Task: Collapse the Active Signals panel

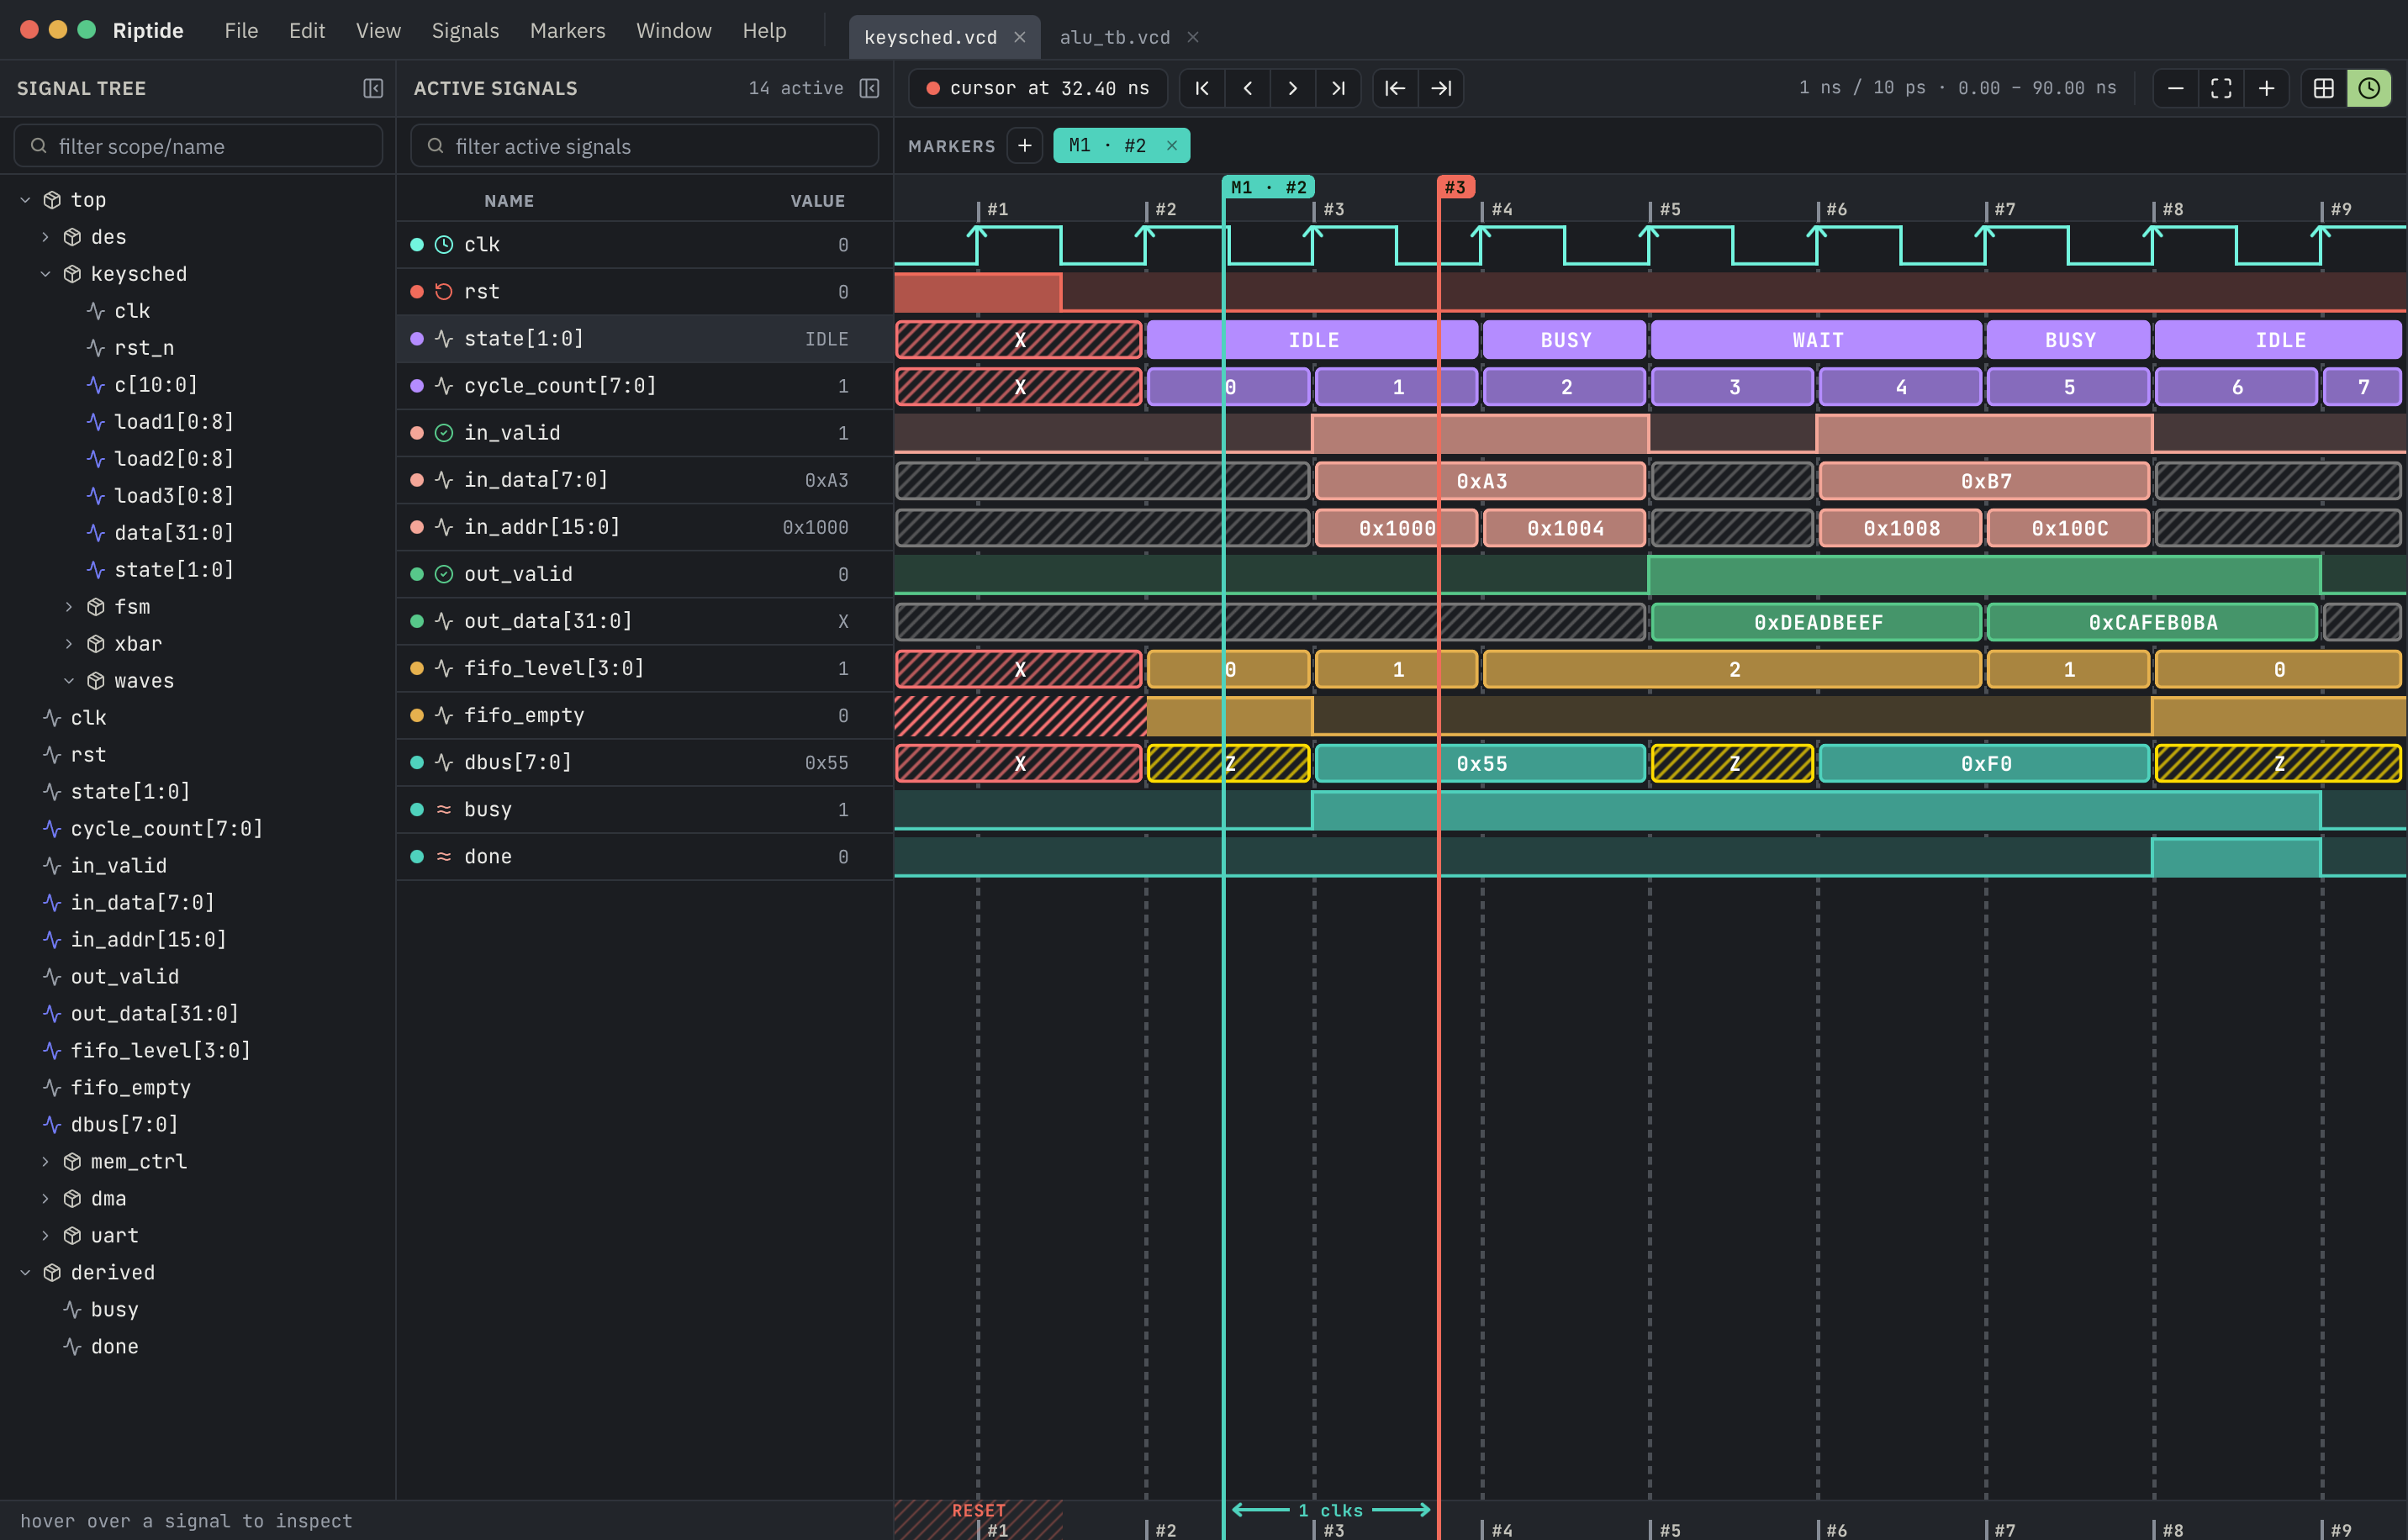Action: click(869, 88)
